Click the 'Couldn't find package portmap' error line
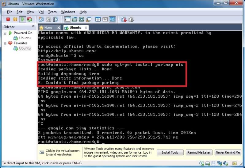 (x=79, y=83)
